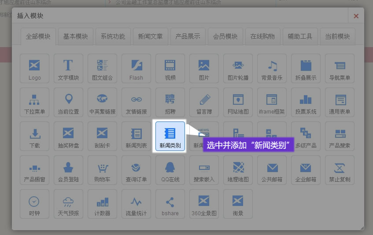This screenshot has width=373, height=235.
Task: Go to the 在线购物 tab
Action: pyautogui.click(x=262, y=37)
